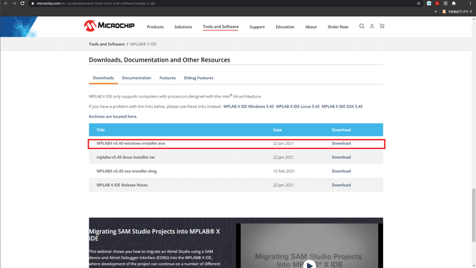Download the mplabx-v5.45-linux-installer.tar file

(341, 157)
